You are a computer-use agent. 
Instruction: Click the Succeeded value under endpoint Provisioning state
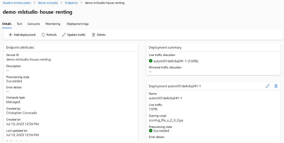click(14, 81)
